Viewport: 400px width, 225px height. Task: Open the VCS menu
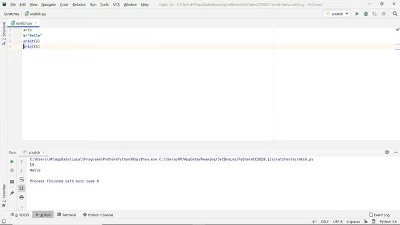point(116,4)
